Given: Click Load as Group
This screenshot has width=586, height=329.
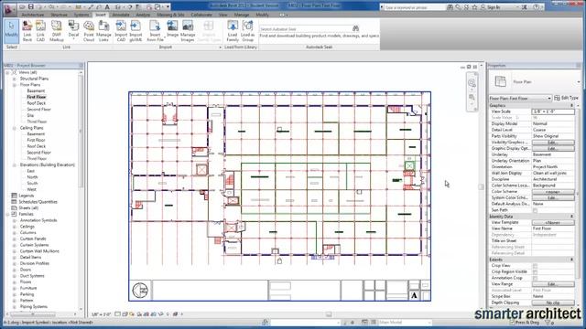Looking at the screenshot, I should (247, 31).
